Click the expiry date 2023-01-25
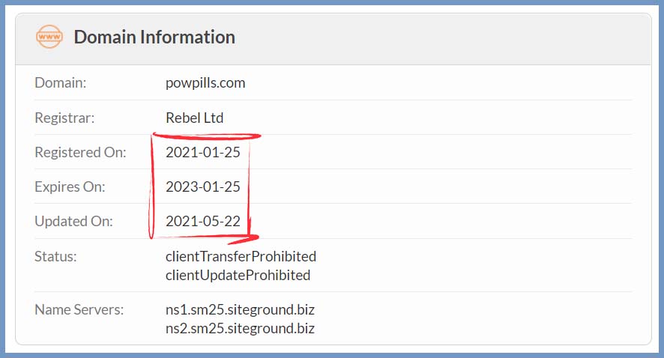The image size is (664, 358). 203,186
